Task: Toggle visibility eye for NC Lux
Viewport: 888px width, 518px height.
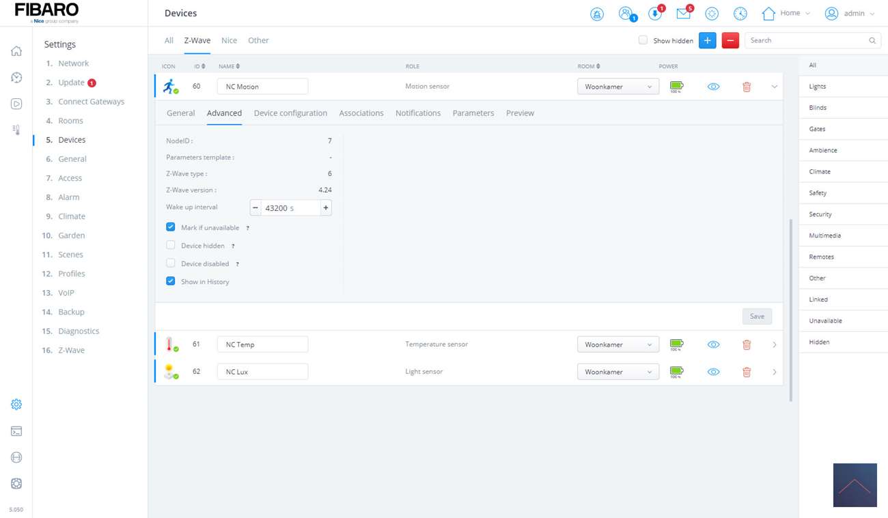Action: [713, 372]
